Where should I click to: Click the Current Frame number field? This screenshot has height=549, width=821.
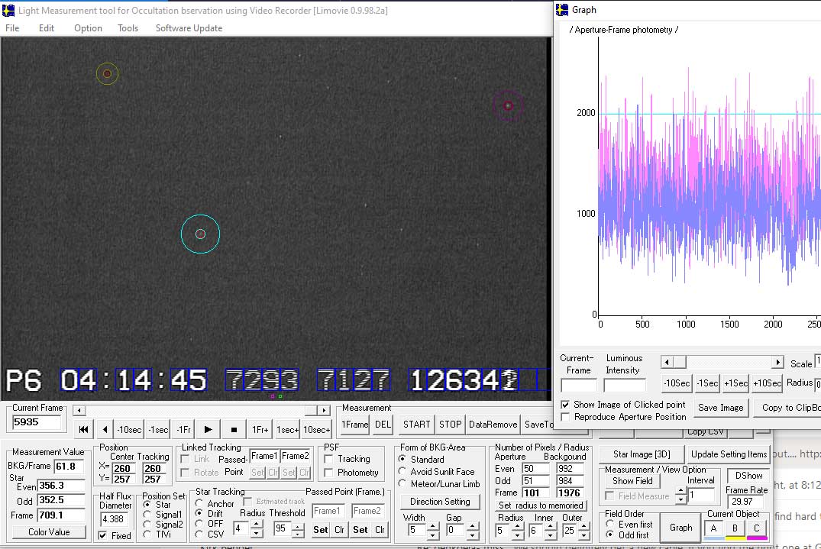point(36,421)
